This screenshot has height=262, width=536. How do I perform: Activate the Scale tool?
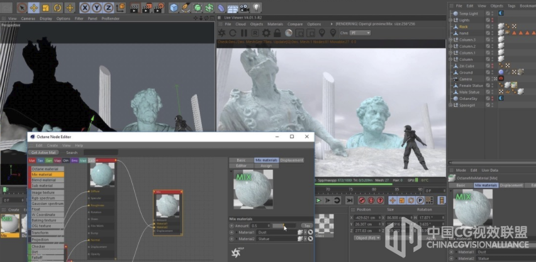click(x=45, y=8)
